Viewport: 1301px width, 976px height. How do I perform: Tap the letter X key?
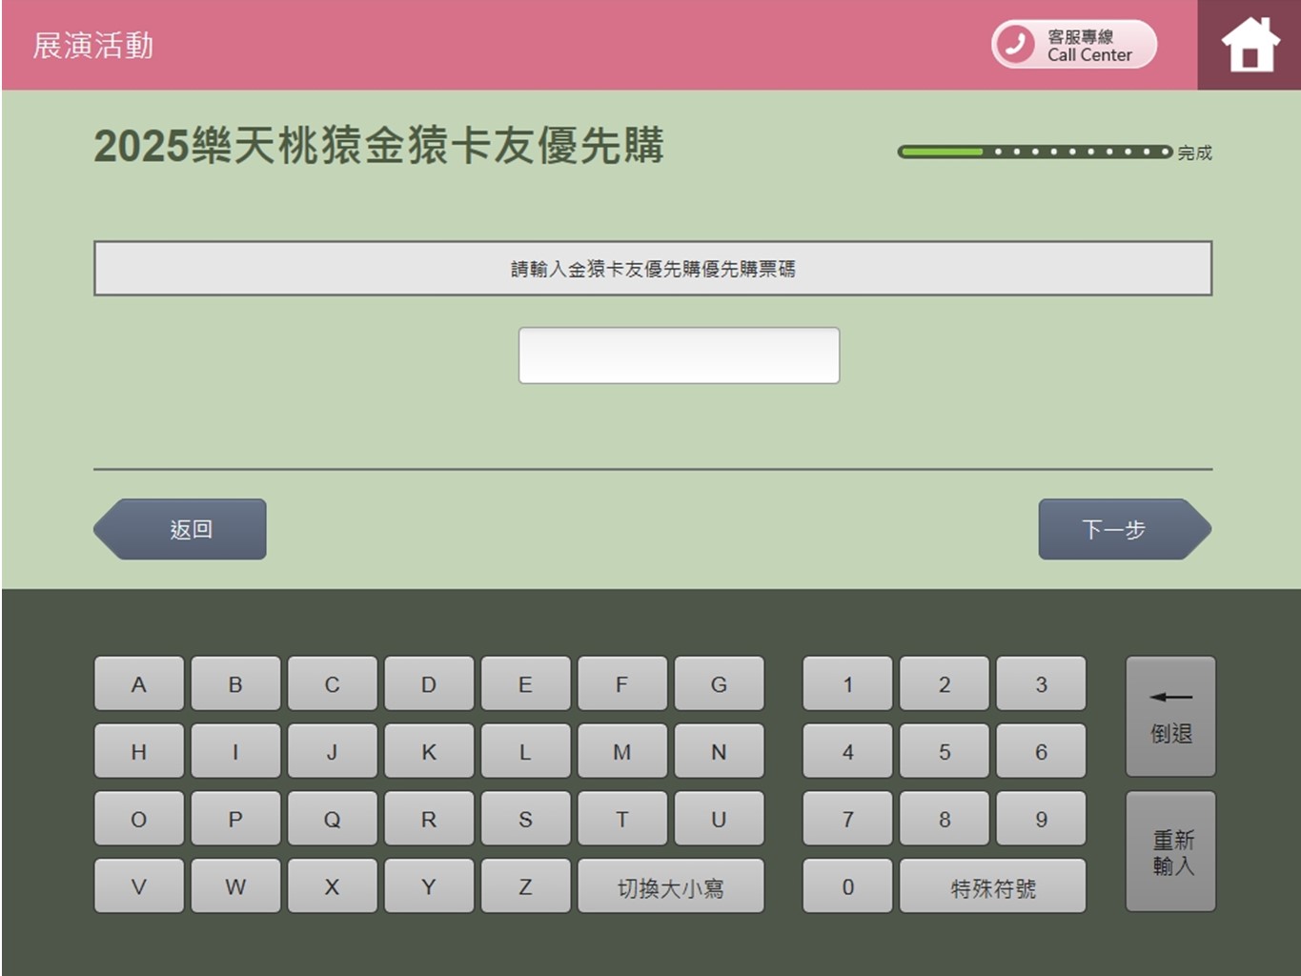[x=333, y=886]
